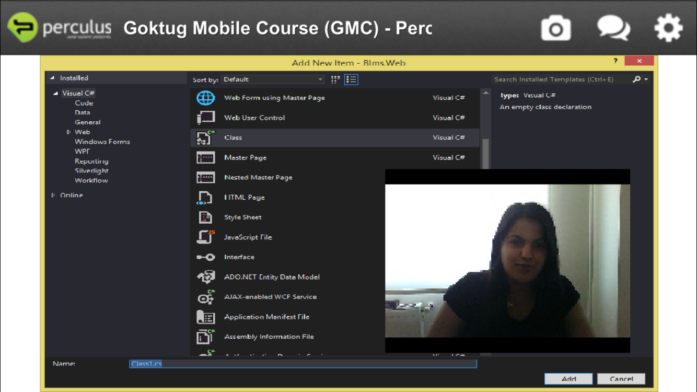Click the presenter webcam video
Viewport: 697px width, 392px height.
[x=507, y=261]
